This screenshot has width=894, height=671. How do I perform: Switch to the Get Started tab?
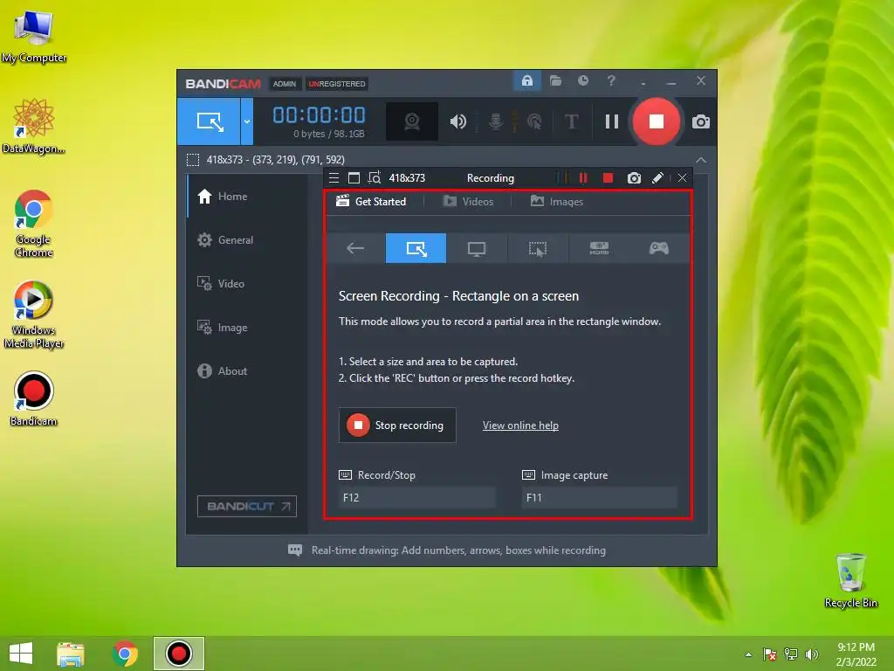click(371, 202)
